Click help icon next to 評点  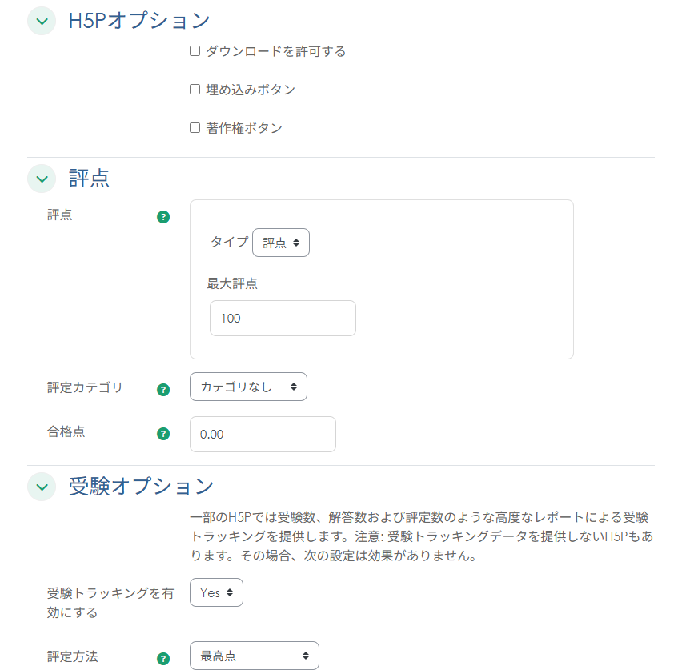163,216
